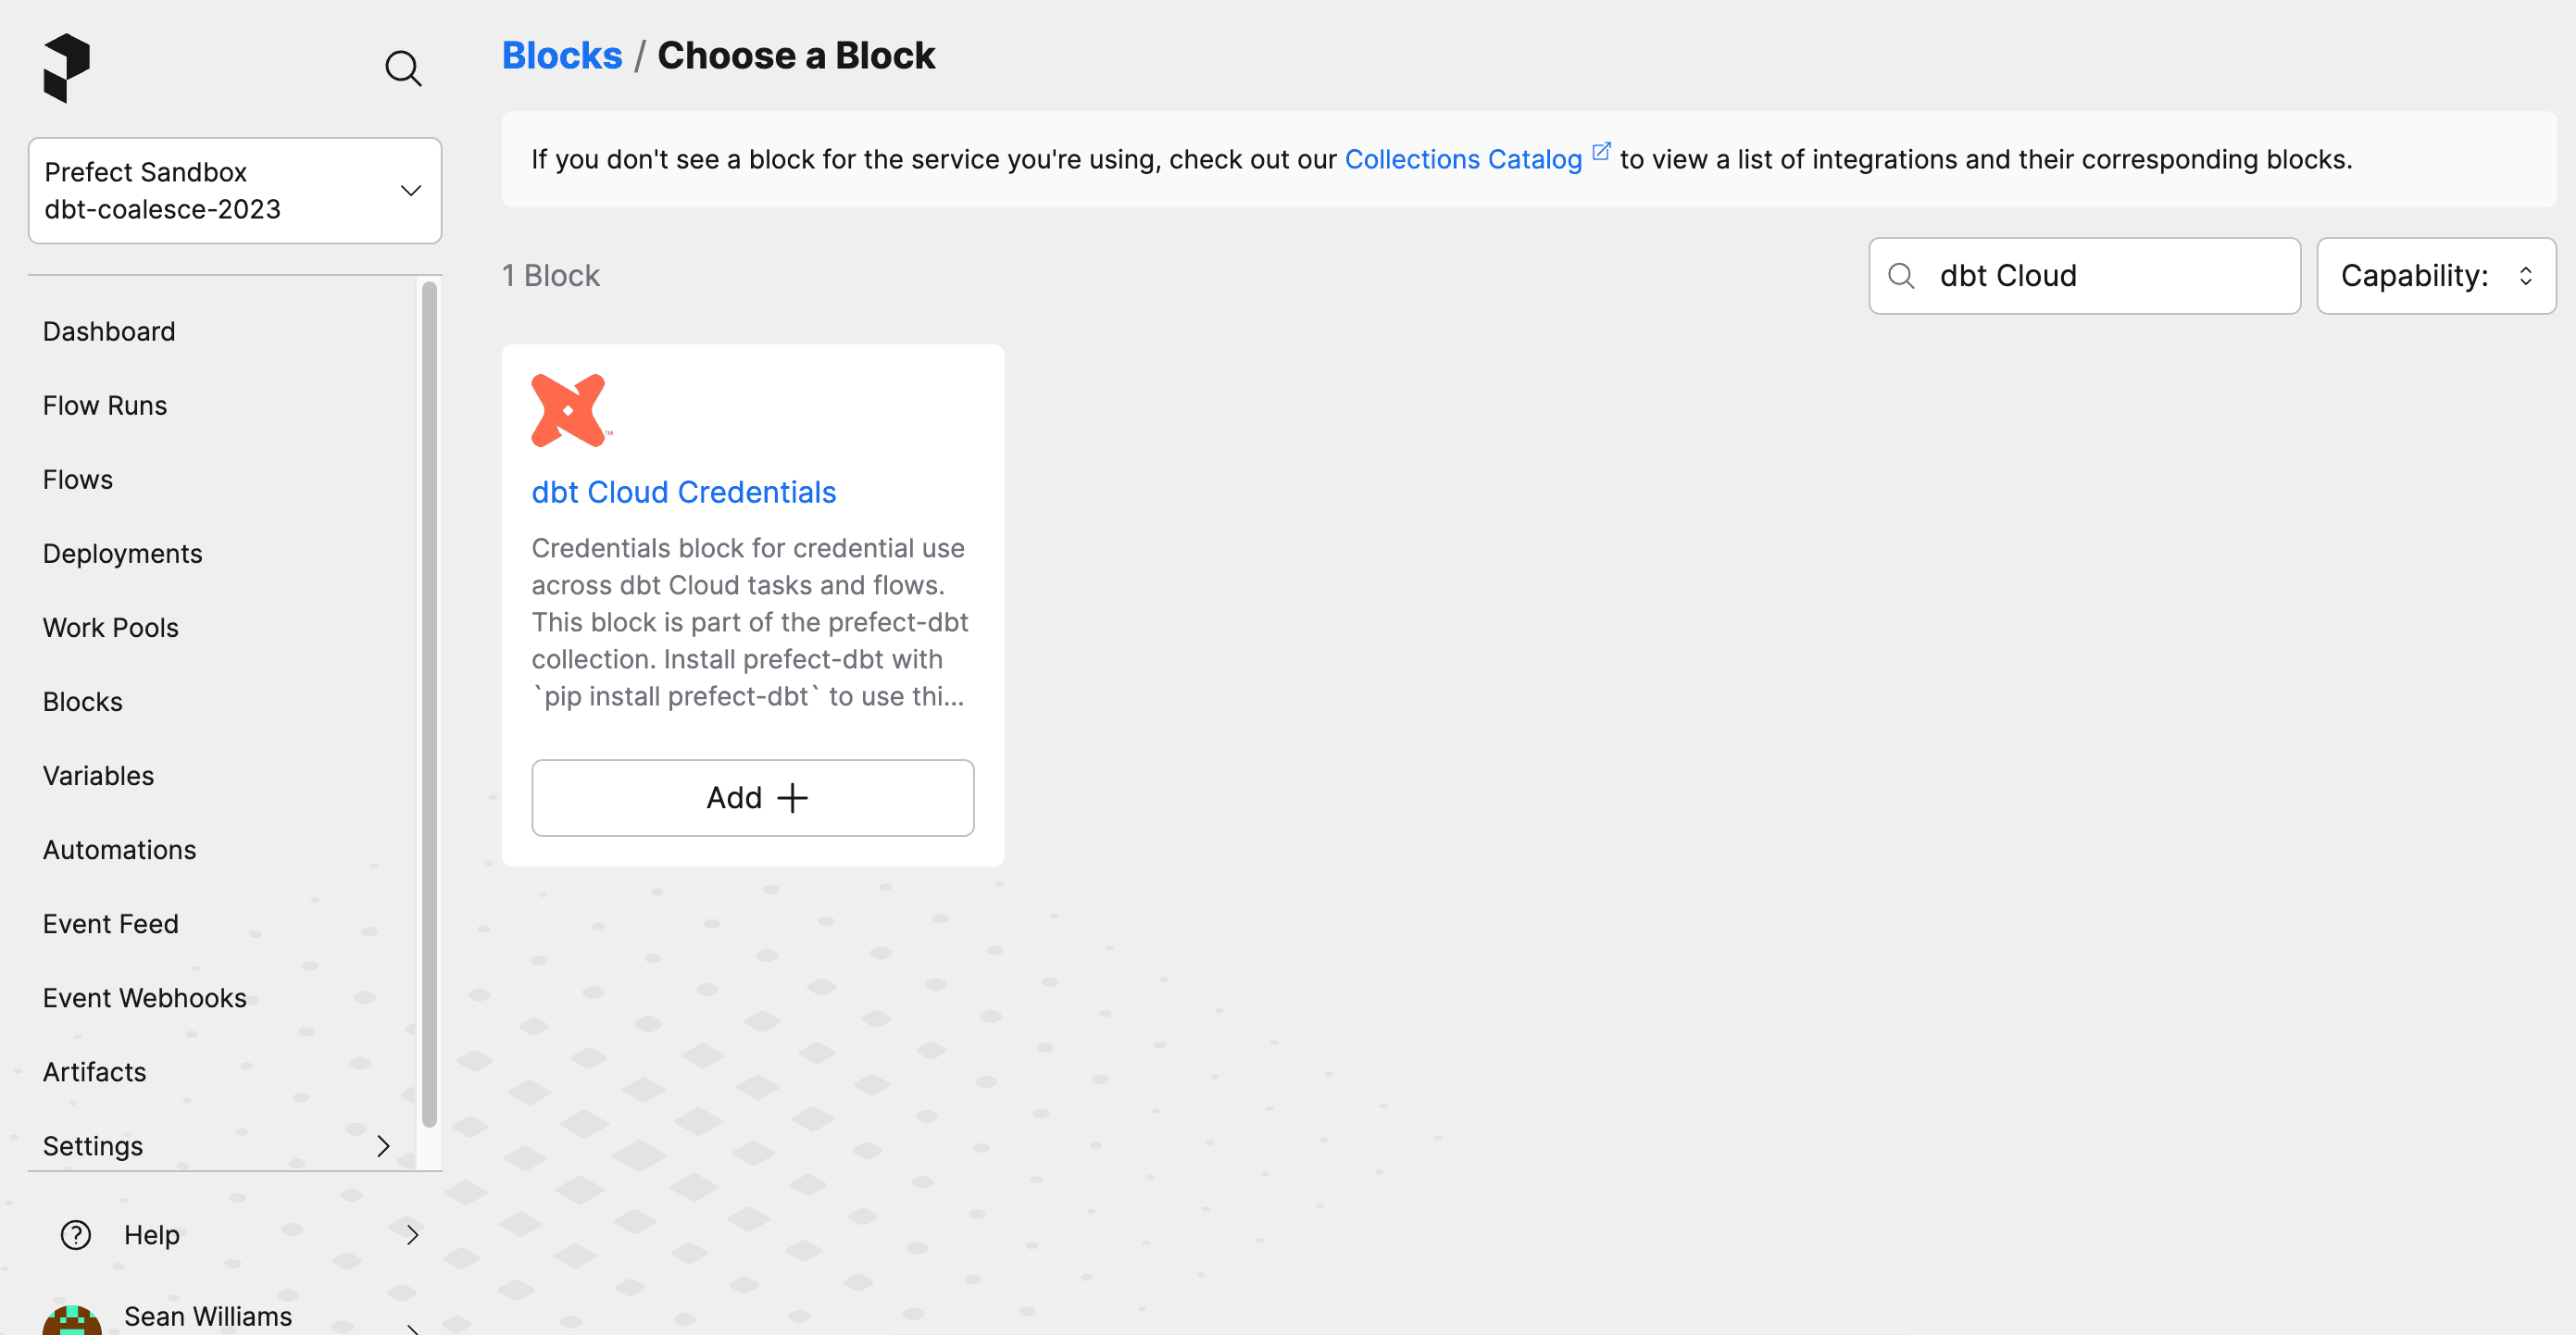This screenshot has width=2576, height=1335.
Task: Open the Collections Catalog link
Action: (1463, 159)
